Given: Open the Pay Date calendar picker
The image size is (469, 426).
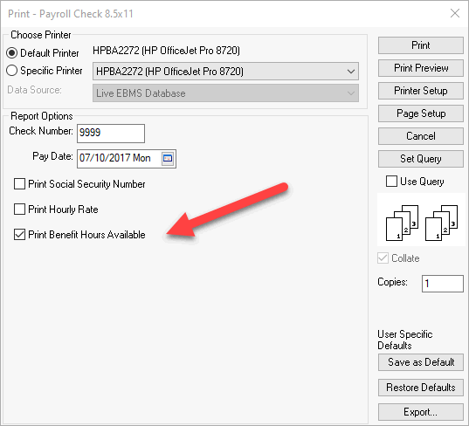Looking at the screenshot, I should click(168, 158).
